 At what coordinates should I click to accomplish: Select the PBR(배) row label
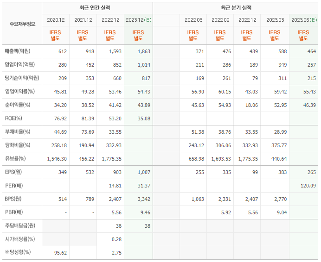(14, 212)
